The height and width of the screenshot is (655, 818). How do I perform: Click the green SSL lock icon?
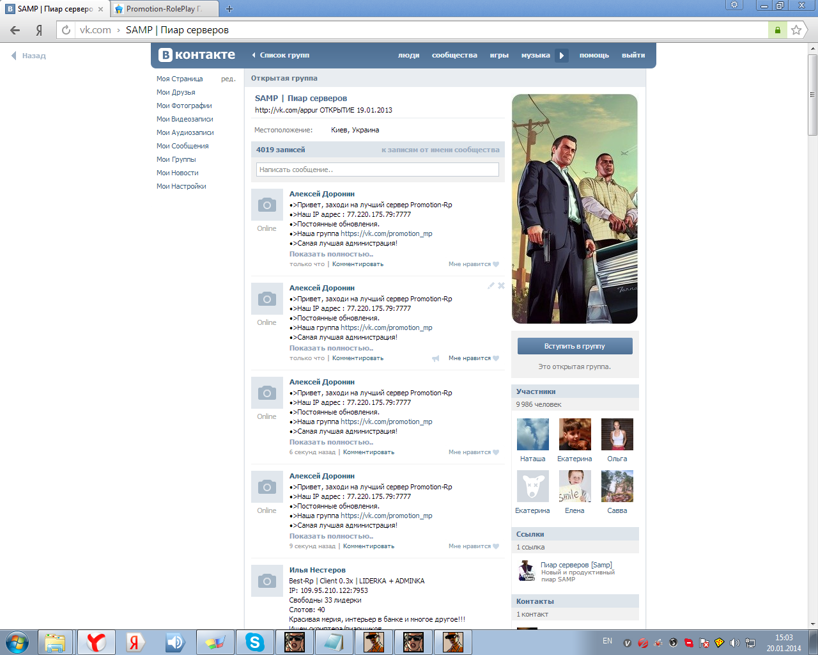point(778,30)
